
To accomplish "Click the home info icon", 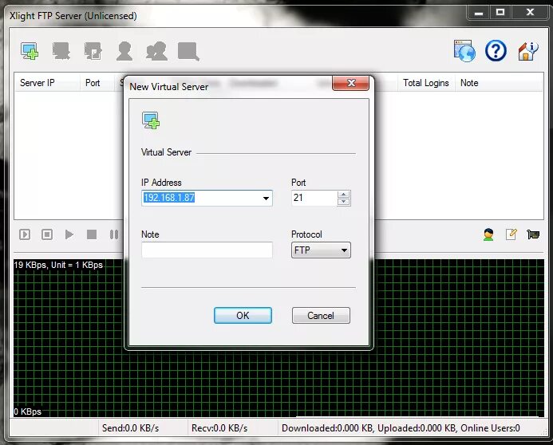I will pos(527,51).
